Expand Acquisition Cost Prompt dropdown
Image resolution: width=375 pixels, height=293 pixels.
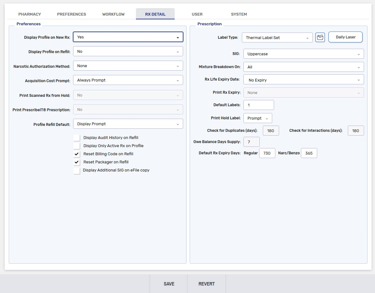point(128,80)
